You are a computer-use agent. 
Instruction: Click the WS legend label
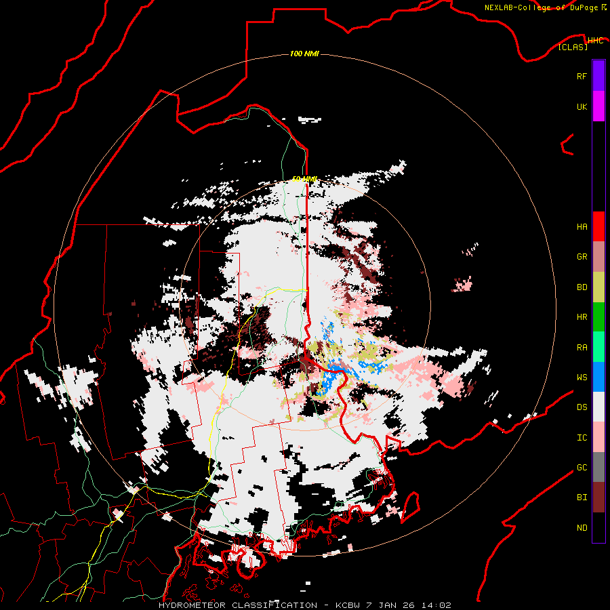(582, 378)
